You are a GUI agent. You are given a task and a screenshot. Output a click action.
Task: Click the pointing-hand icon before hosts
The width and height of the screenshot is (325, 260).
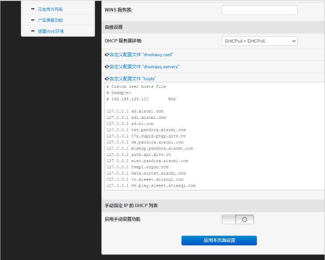tap(107, 79)
